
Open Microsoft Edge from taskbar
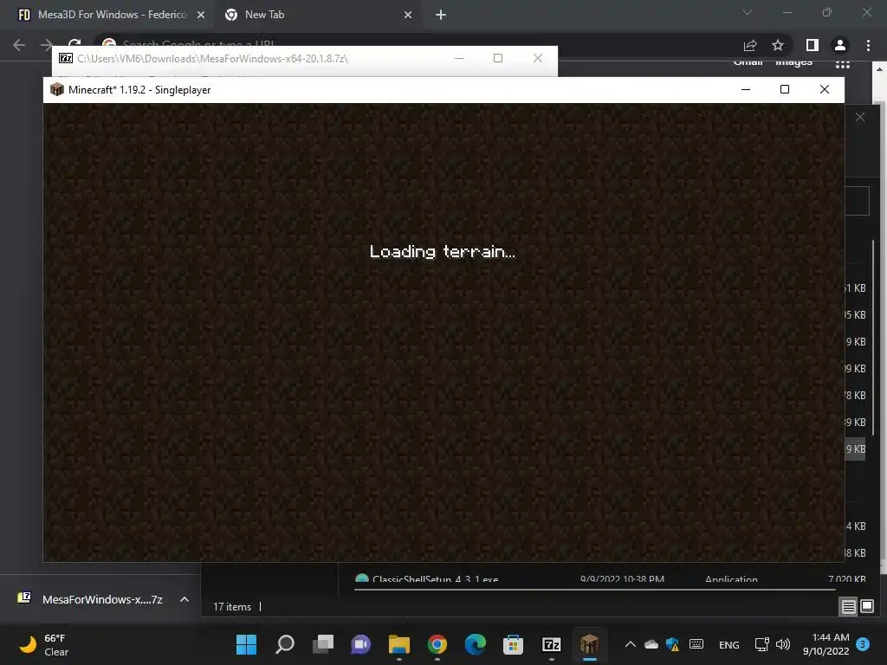point(476,644)
